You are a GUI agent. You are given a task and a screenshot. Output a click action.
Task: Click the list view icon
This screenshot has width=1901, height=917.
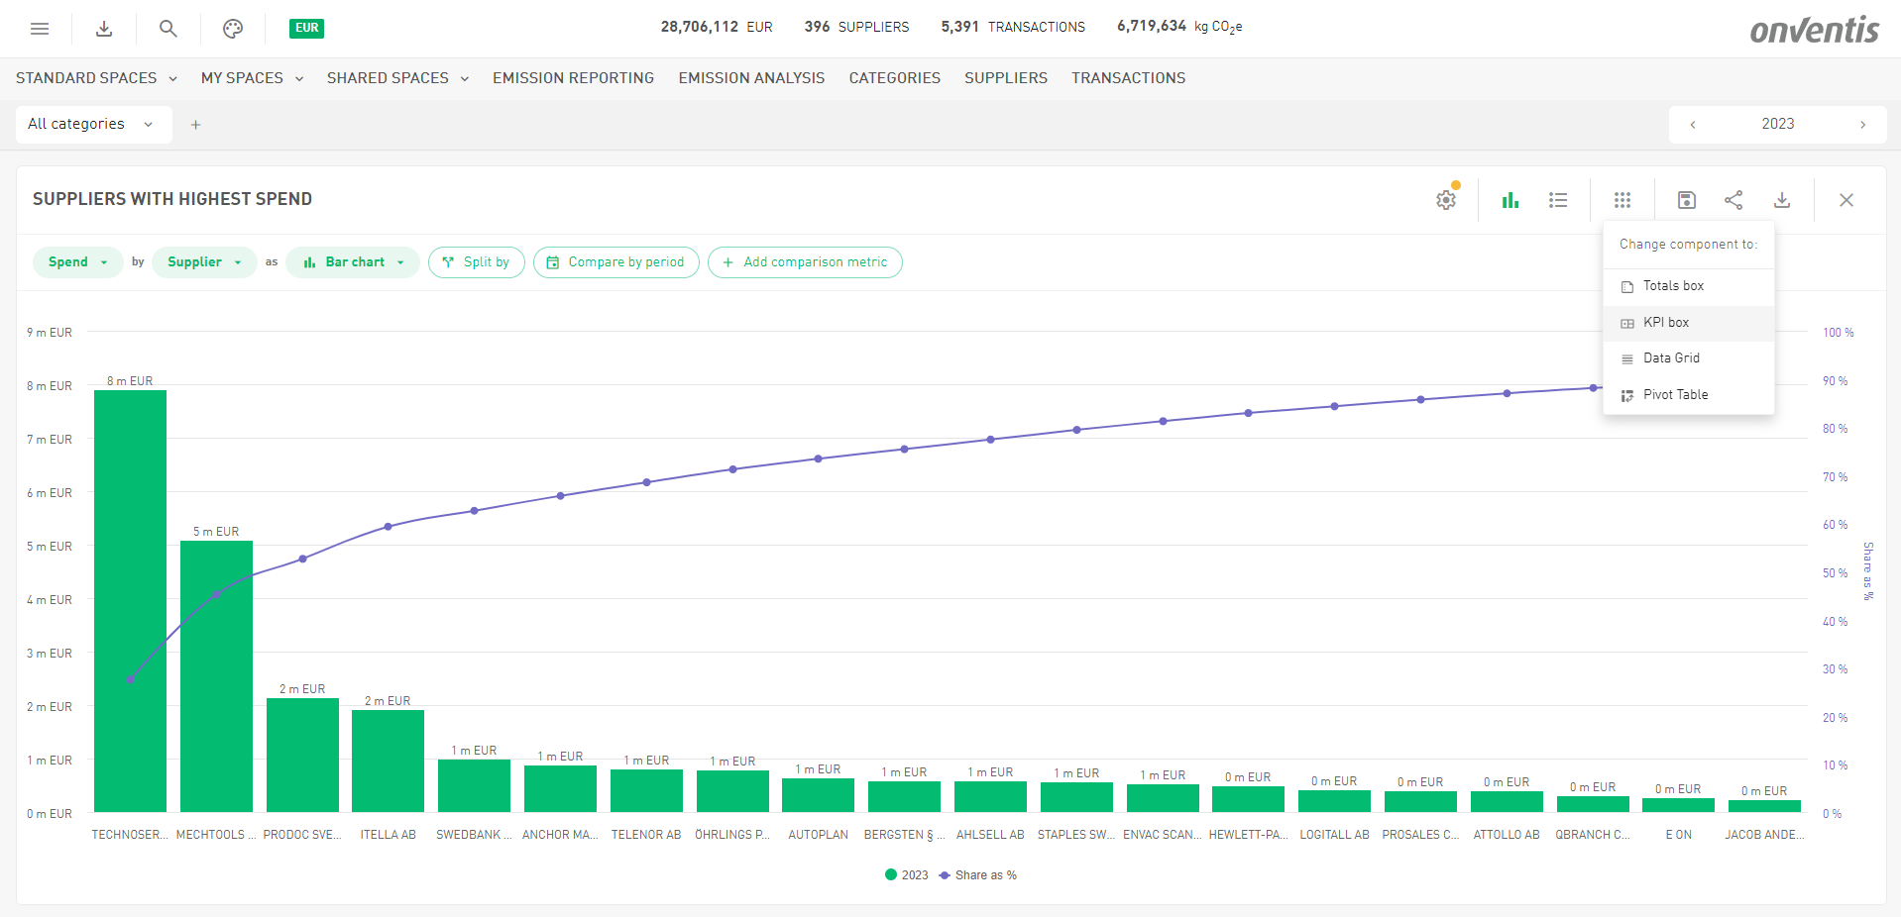point(1558,200)
